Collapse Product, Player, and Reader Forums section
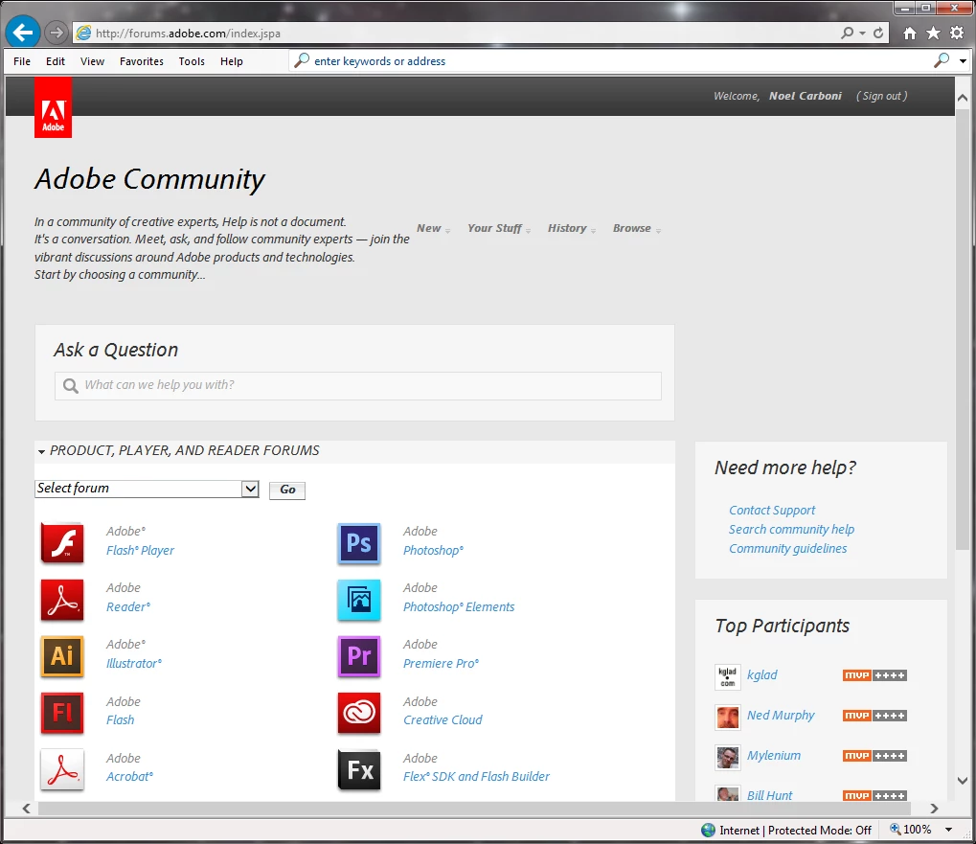This screenshot has height=844, width=976. point(42,451)
